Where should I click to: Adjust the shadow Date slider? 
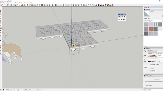click(x=152, y=56)
